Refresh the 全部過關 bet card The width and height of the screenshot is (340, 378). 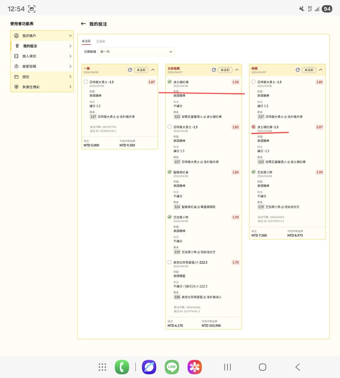214,70
